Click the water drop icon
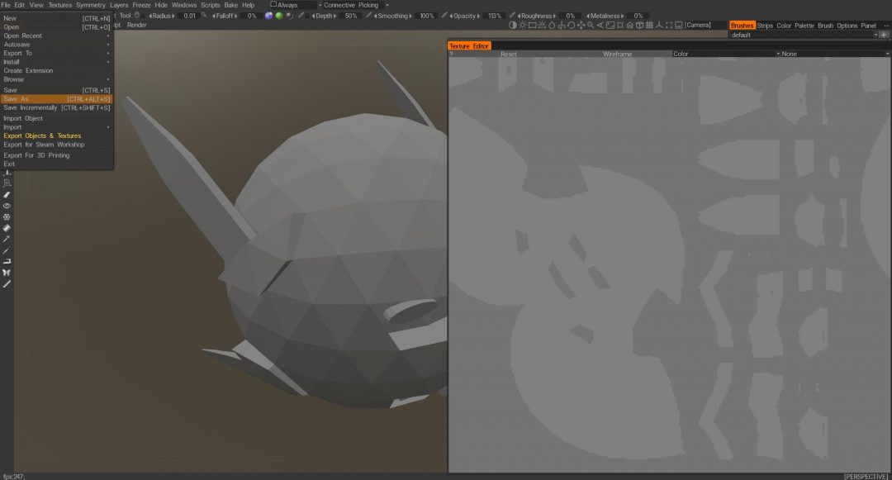The image size is (892, 480). pyautogui.click(x=551, y=25)
